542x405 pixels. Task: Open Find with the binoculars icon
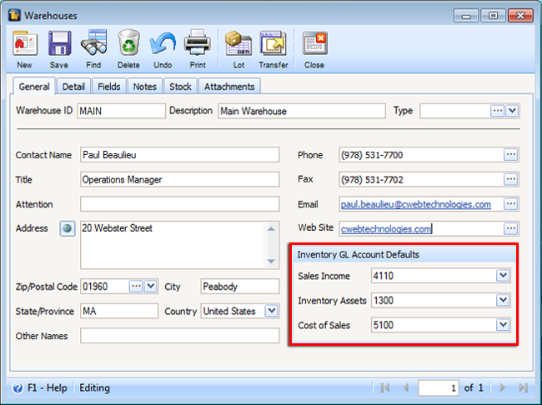93,42
